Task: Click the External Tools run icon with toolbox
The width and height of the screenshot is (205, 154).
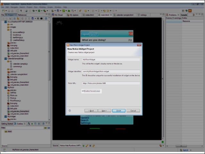Action: [45, 11]
